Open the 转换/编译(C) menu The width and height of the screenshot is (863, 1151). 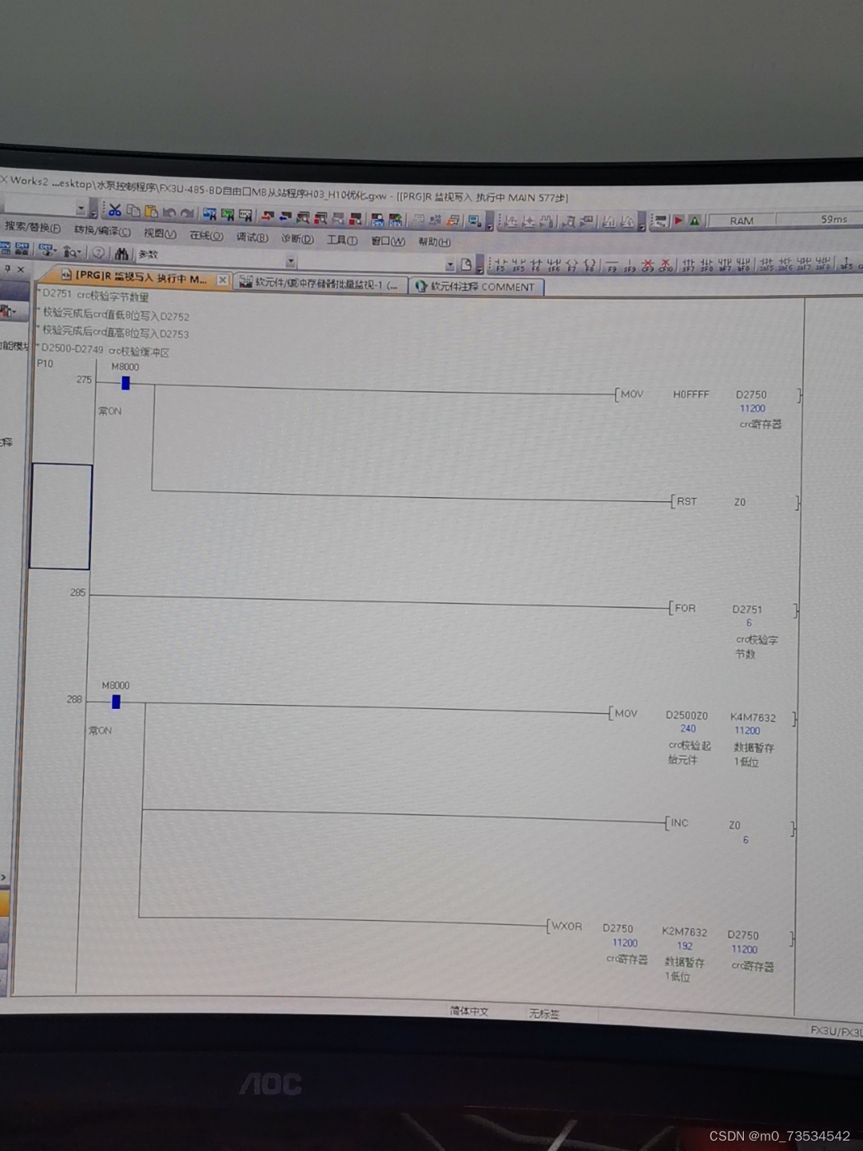102,230
